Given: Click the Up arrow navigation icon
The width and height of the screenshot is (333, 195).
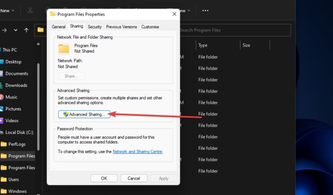Looking at the screenshot, I should [x=27, y=30].
